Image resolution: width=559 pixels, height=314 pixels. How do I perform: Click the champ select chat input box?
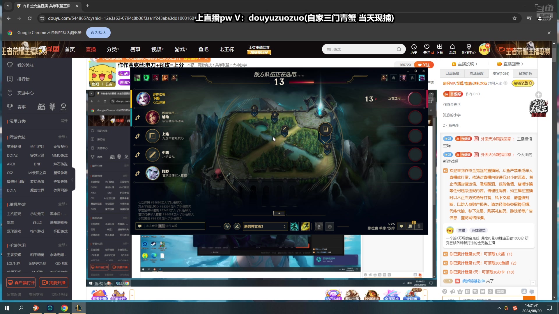170,226
